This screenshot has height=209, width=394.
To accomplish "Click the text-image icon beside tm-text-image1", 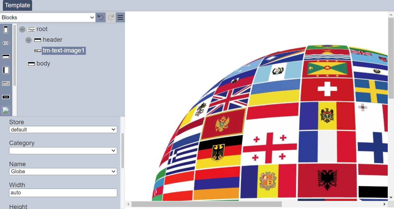I will (38, 51).
